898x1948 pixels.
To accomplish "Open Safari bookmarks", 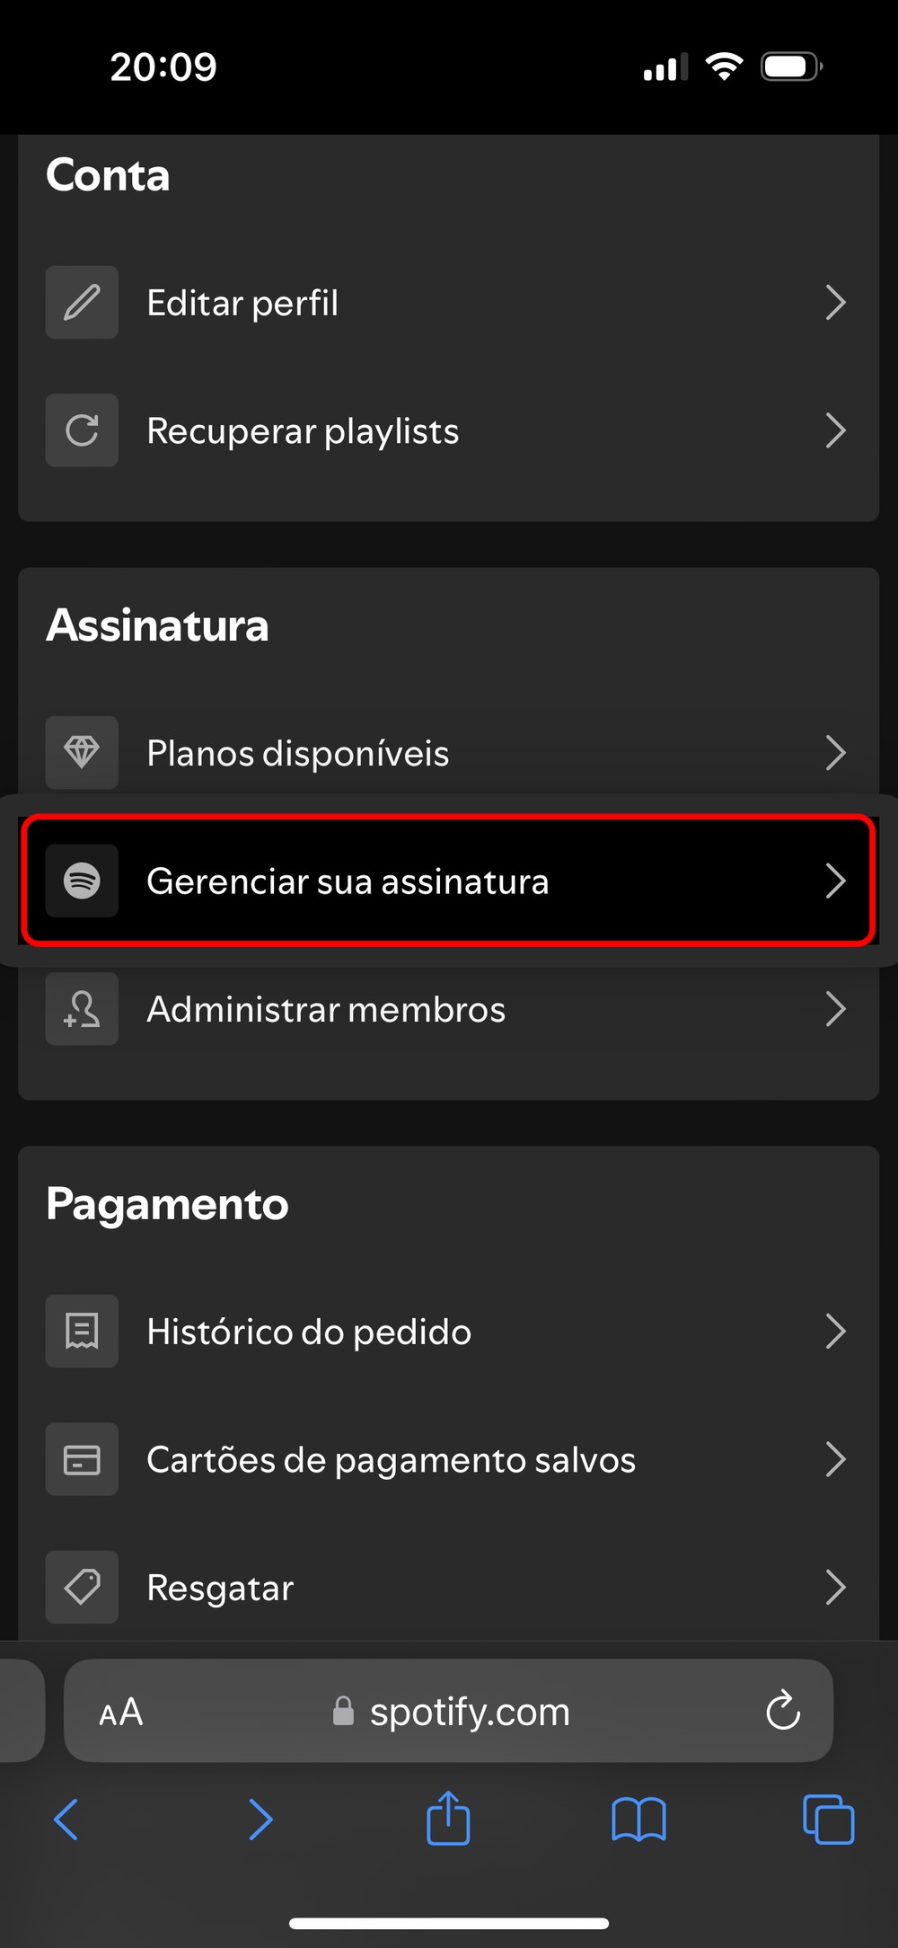I will coord(638,1820).
